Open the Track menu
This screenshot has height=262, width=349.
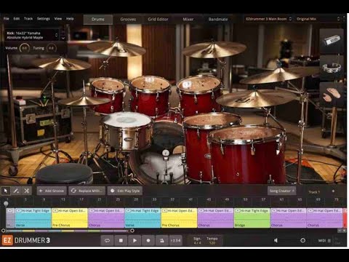(28, 19)
